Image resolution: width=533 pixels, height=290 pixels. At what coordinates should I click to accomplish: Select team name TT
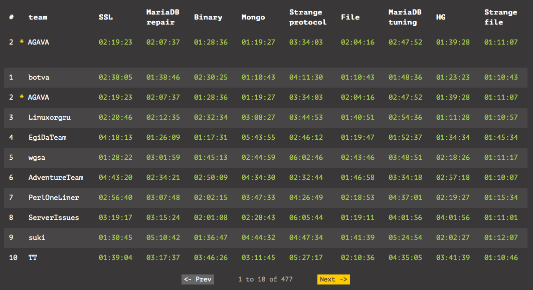(33, 257)
